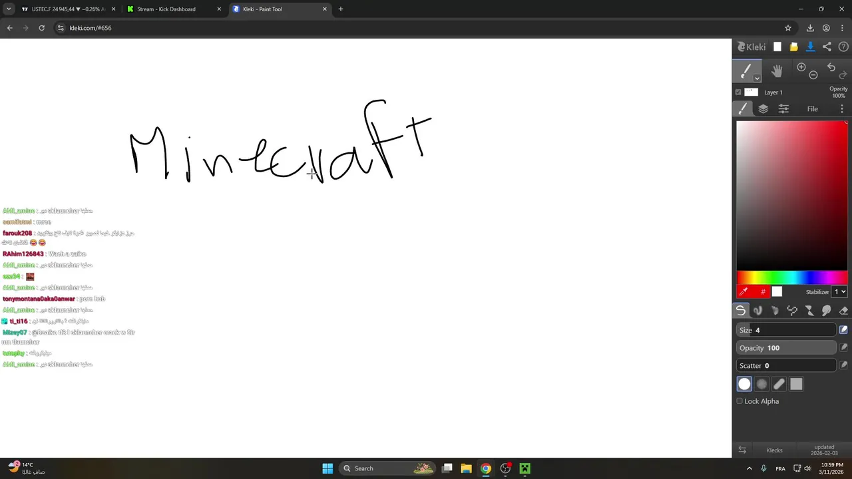Show hidden system tray icons

tap(749, 468)
